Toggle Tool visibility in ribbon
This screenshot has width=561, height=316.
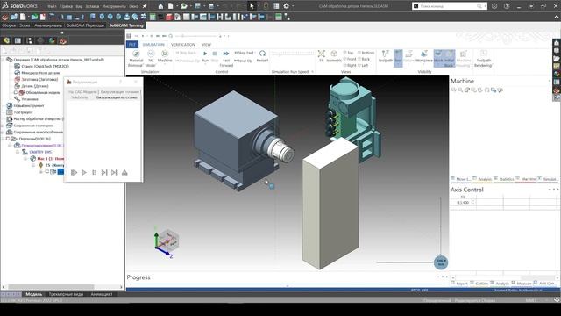pos(398,58)
